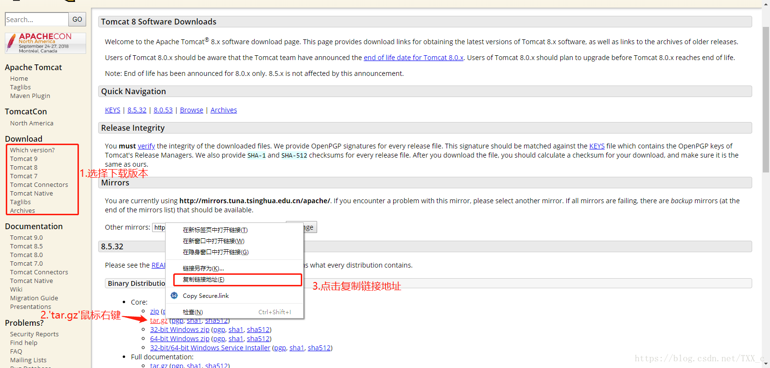This screenshot has height=368, width=770.
Task: Open FAQ sidebar link
Action: coord(16,352)
